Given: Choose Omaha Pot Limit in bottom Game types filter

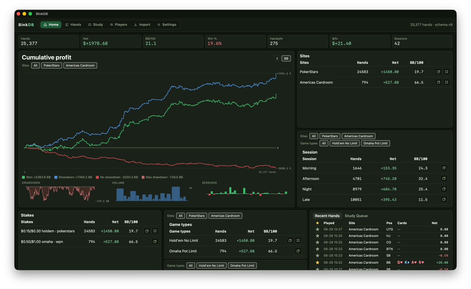Looking at the screenshot, I should pos(242,266).
